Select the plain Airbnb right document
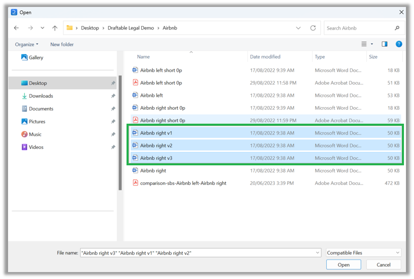Image resolution: width=414 pixels, height=279 pixels. [x=266, y=170]
